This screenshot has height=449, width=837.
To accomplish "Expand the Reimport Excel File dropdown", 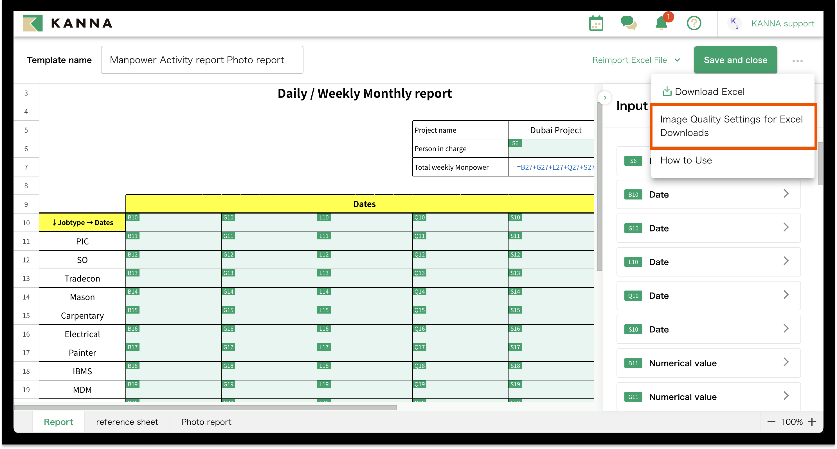I will (x=636, y=60).
